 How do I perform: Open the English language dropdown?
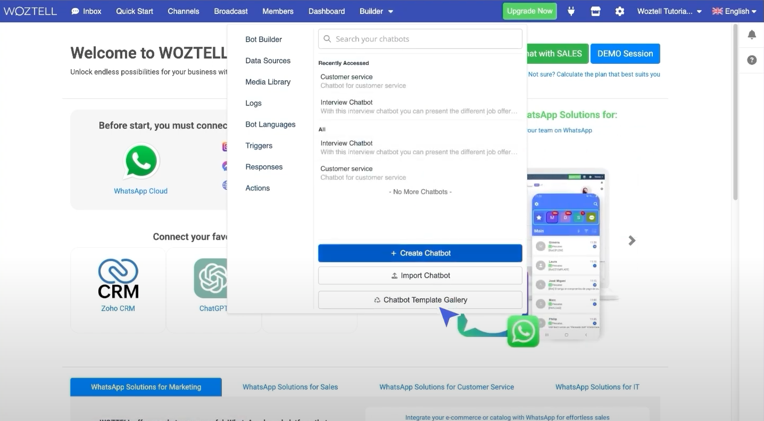pyautogui.click(x=734, y=11)
